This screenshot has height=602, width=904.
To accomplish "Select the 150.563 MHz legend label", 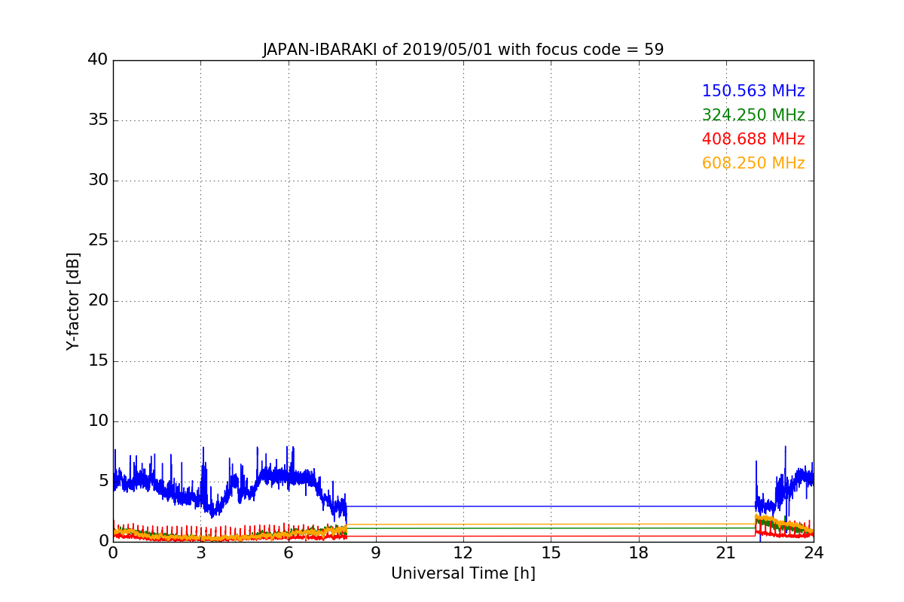I will [x=753, y=92].
